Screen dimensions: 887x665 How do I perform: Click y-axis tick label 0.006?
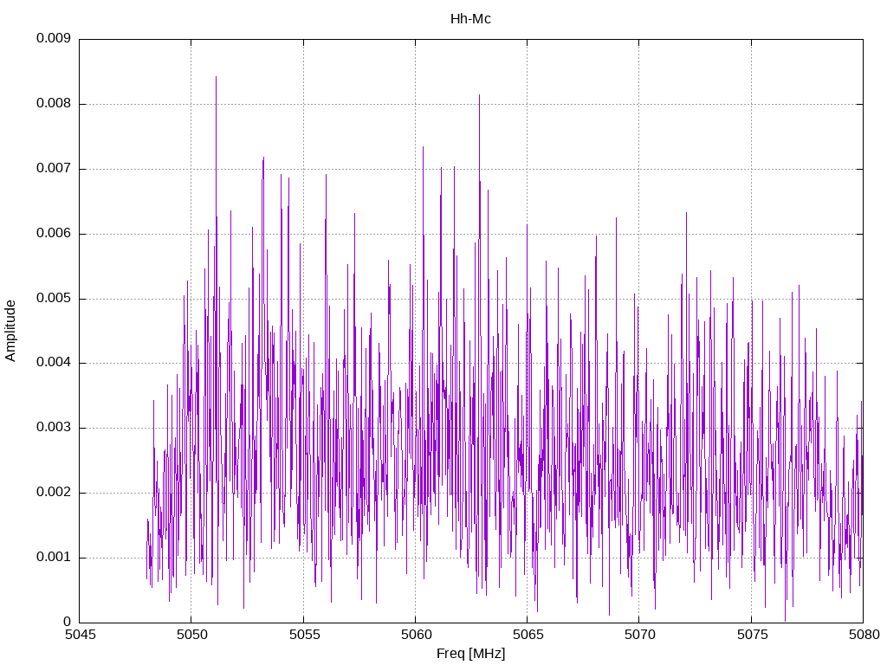click(54, 234)
